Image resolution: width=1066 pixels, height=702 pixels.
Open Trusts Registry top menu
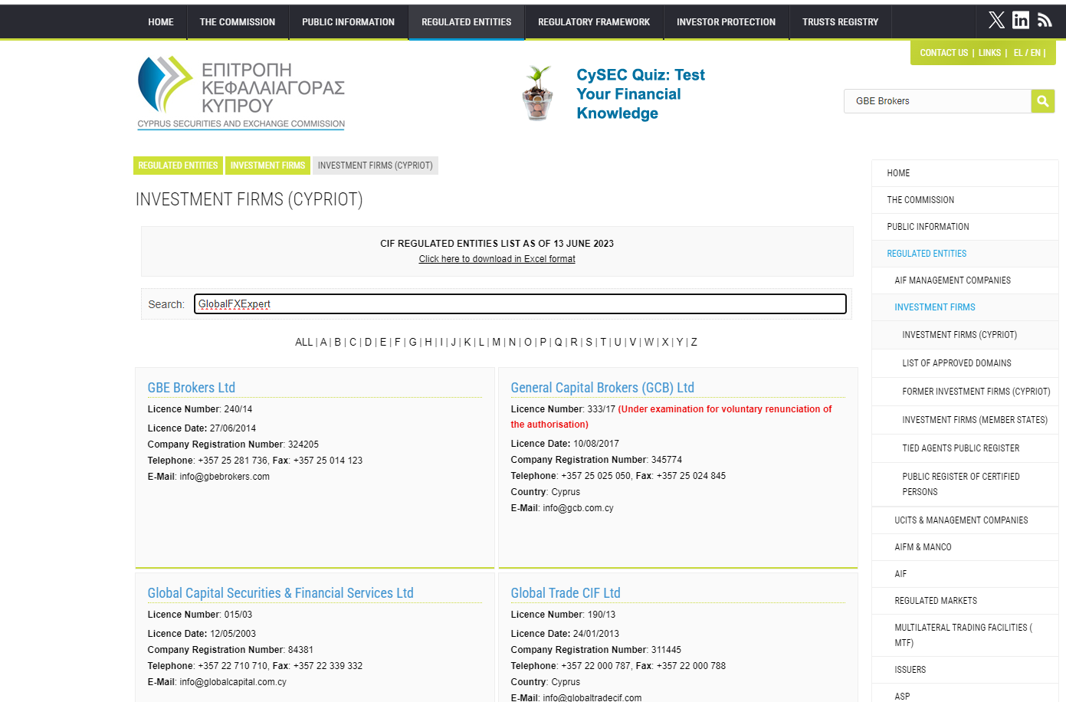841,22
